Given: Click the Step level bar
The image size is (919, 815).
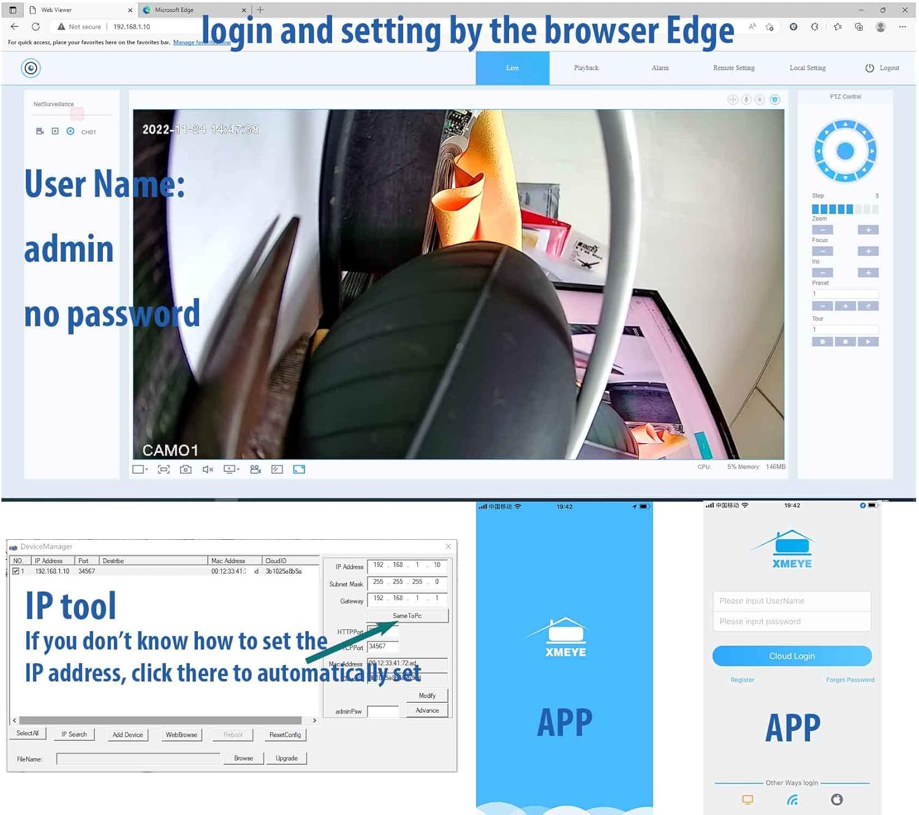Looking at the screenshot, I should coord(845,209).
